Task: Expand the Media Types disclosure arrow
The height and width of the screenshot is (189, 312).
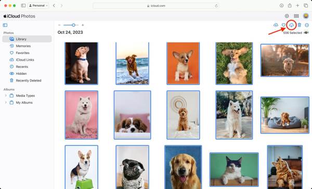Action: (6, 96)
